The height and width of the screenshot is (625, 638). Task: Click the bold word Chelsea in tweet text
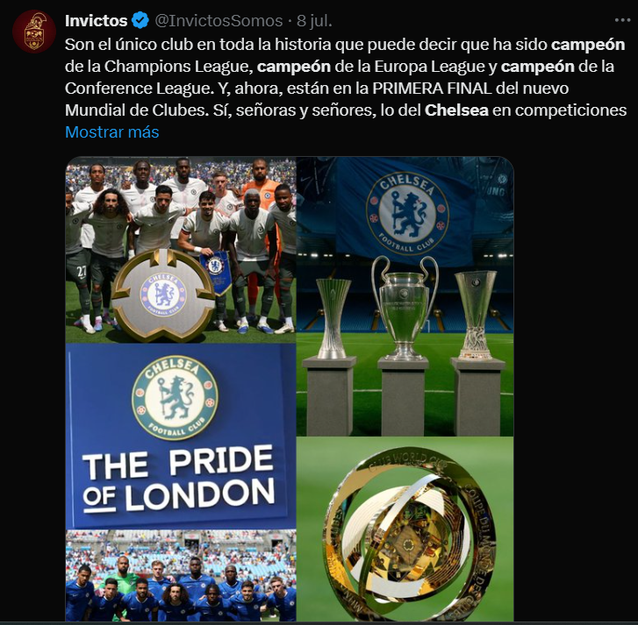point(456,110)
